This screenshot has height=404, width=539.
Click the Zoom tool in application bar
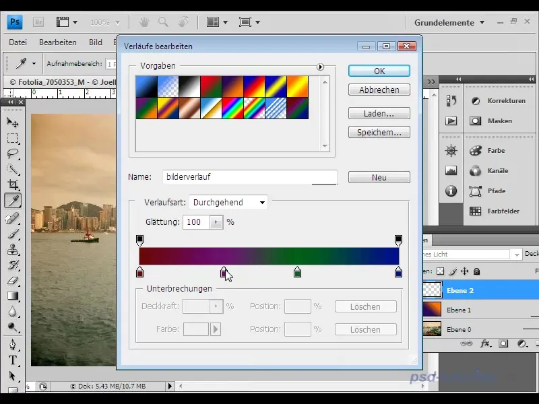pos(163,22)
